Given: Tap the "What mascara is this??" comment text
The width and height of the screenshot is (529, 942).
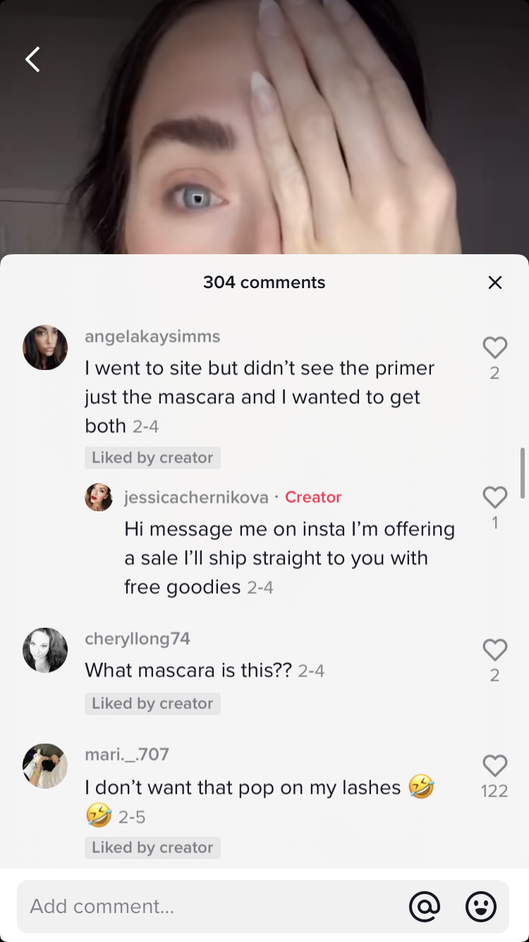Looking at the screenshot, I should (188, 670).
